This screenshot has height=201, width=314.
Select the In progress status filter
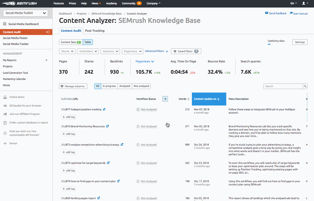(x=109, y=86)
